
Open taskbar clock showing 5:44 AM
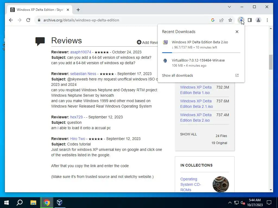point(255,203)
